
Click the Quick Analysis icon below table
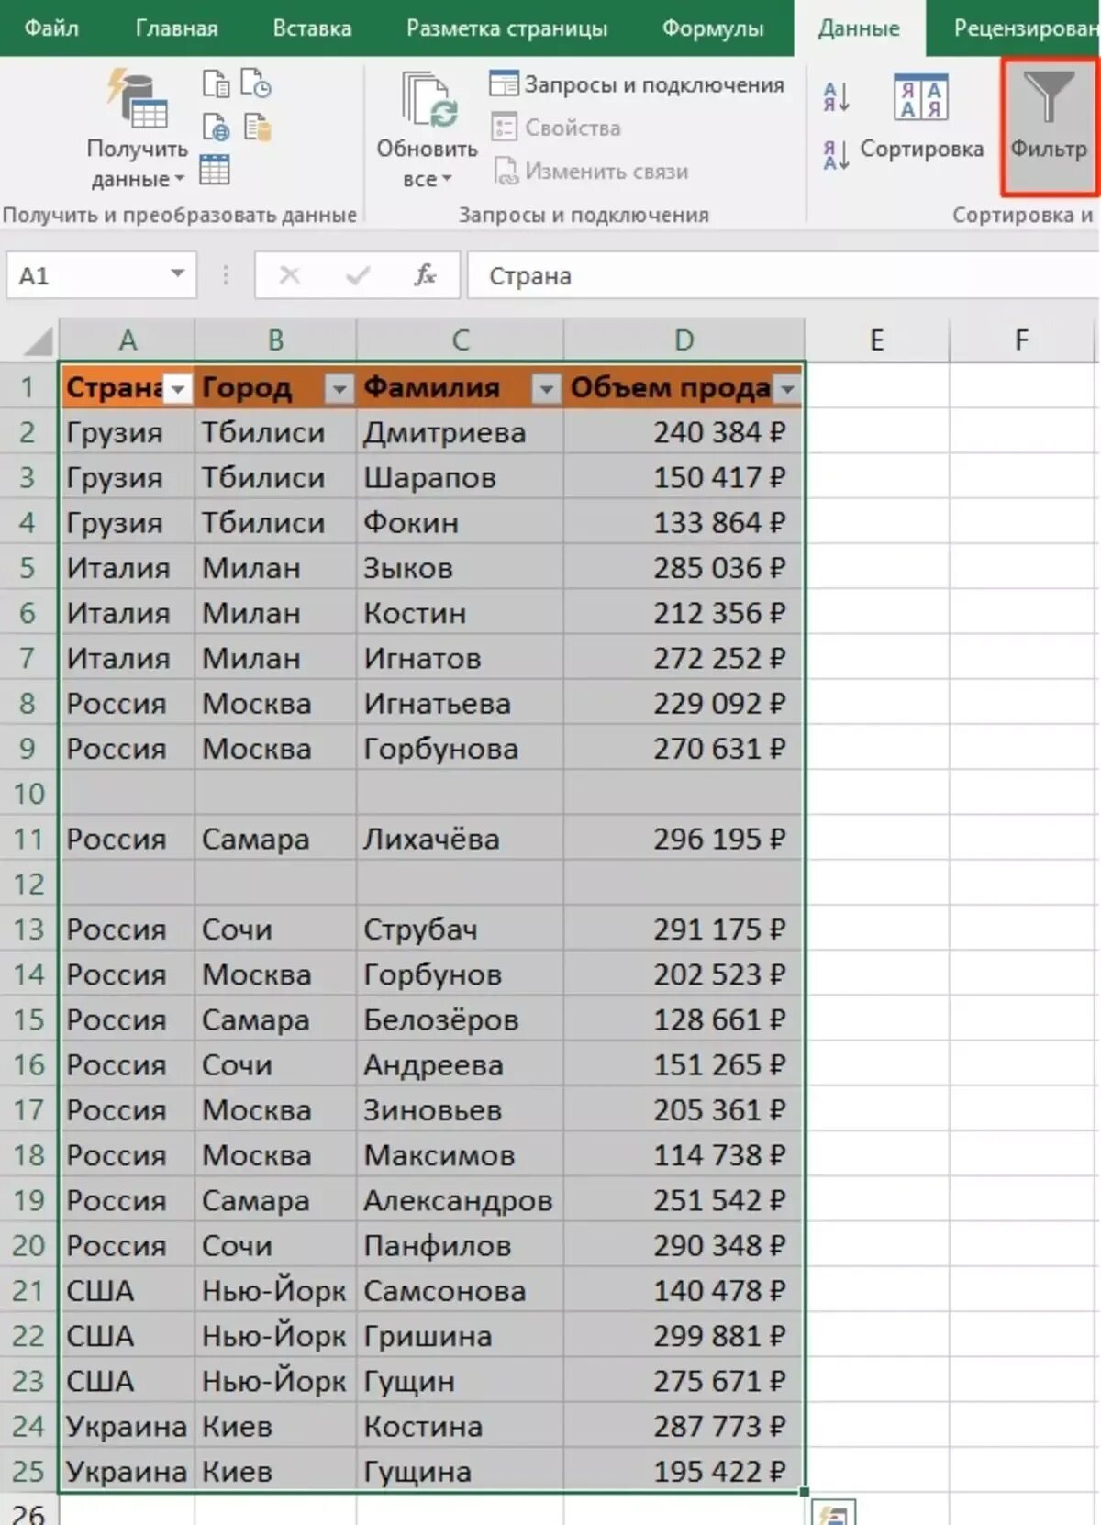834,1512
